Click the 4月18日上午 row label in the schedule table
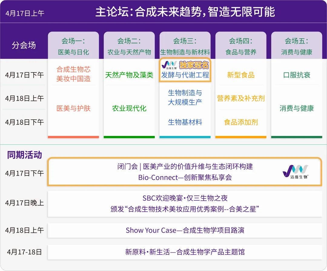The width and height of the screenshot is (327, 271). click(x=25, y=98)
